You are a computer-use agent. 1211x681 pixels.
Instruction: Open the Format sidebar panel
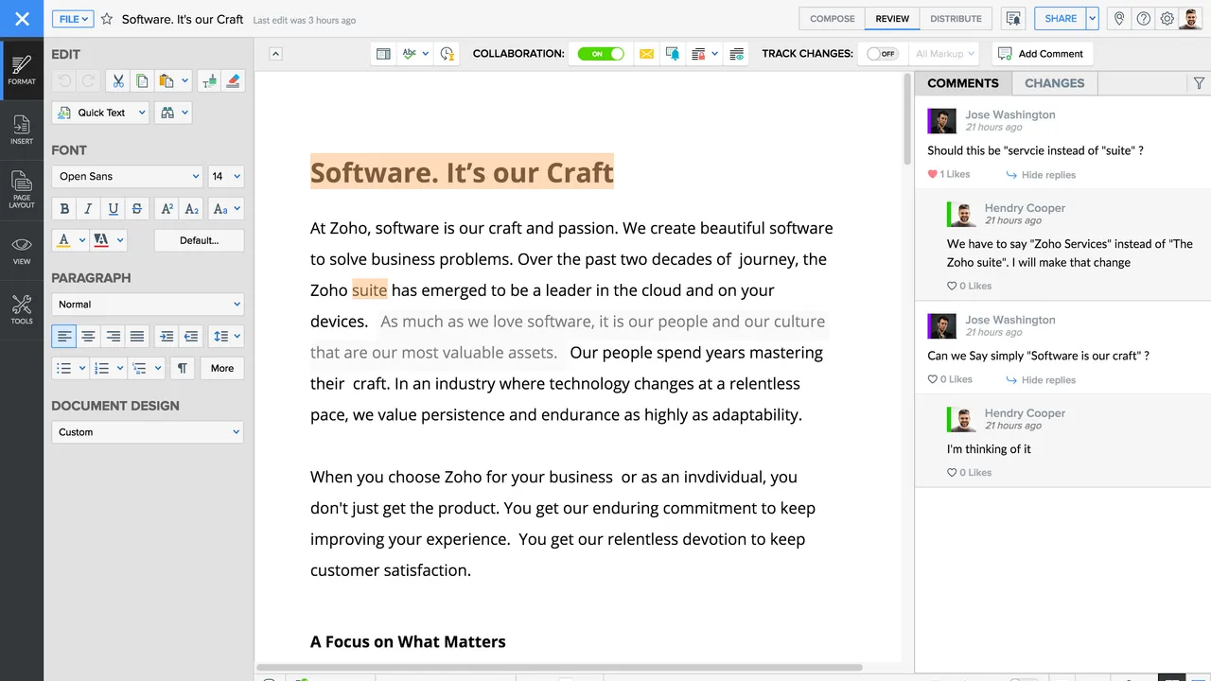coord(22,69)
